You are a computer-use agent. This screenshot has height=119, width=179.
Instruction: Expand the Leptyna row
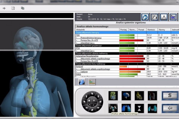tap(77, 71)
